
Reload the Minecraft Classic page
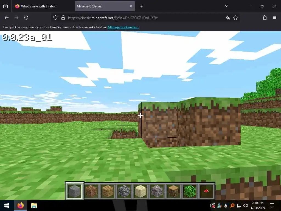click(x=26, y=18)
